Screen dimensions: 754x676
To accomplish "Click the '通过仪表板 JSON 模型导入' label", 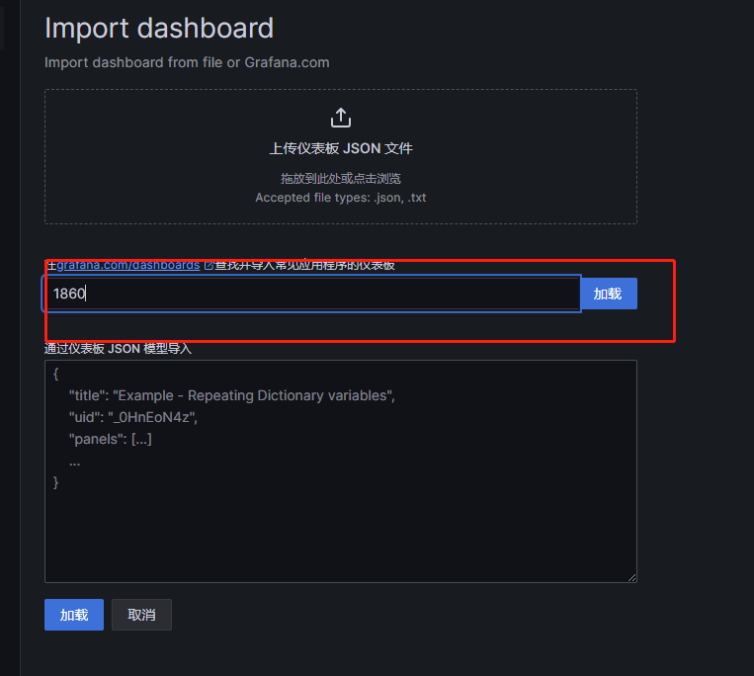I will tap(118, 349).
